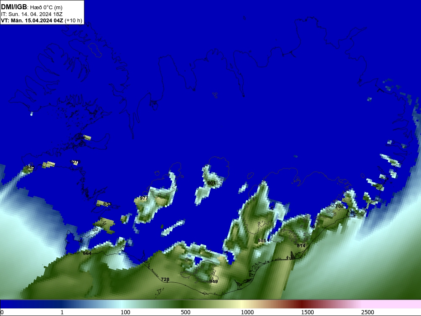Screen dimensions: 421x316
Task: Click the 782 height value on the map
Action: click(x=339, y=206)
